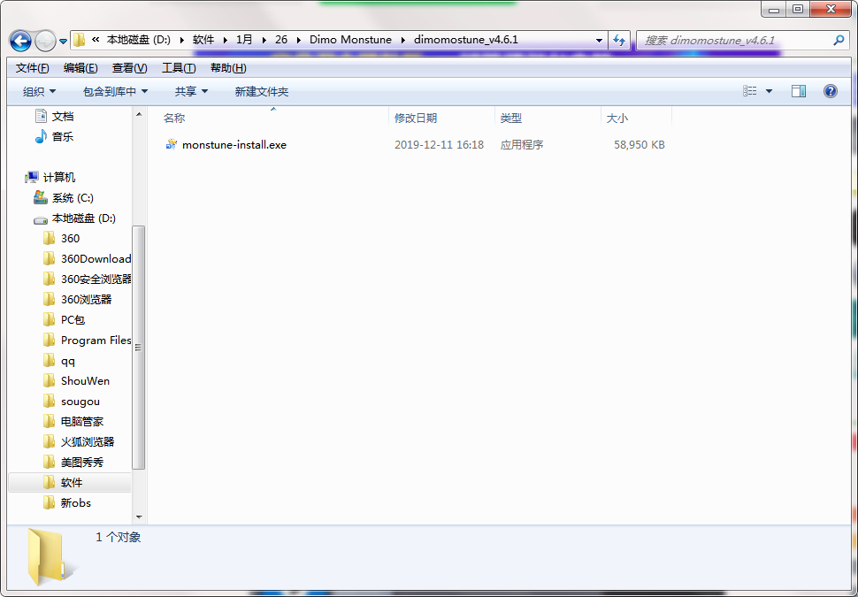Image resolution: width=858 pixels, height=597 pixels.
Task: Click the 音乐 music note icon
Action: [x=41, y=136]
